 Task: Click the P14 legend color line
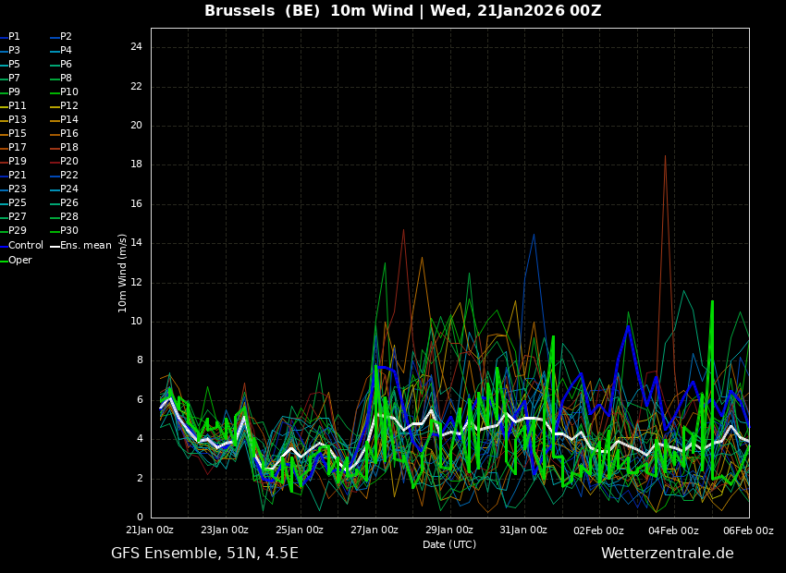[x=54, y=120]
